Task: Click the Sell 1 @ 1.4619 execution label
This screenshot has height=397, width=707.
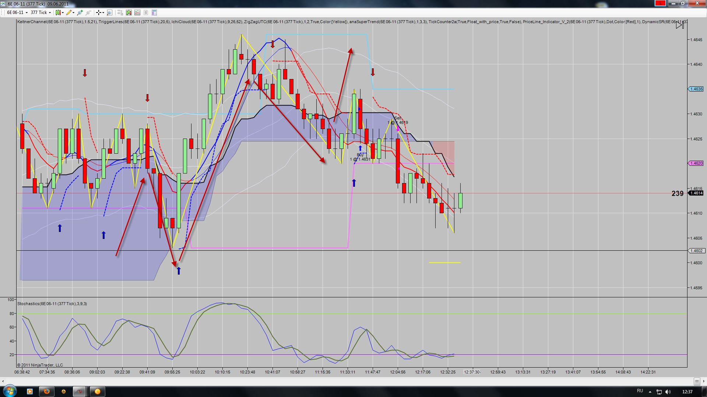Action: point(398,121)
